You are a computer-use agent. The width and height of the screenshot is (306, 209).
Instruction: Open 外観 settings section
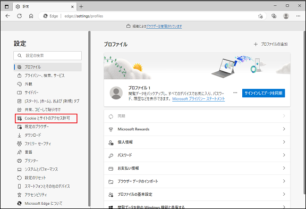pos(48,84)
